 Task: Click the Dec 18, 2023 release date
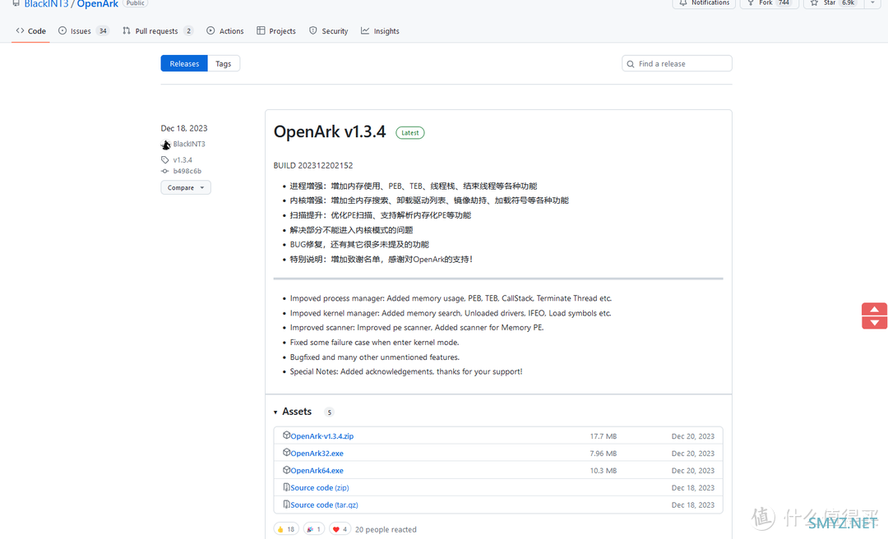184,128
